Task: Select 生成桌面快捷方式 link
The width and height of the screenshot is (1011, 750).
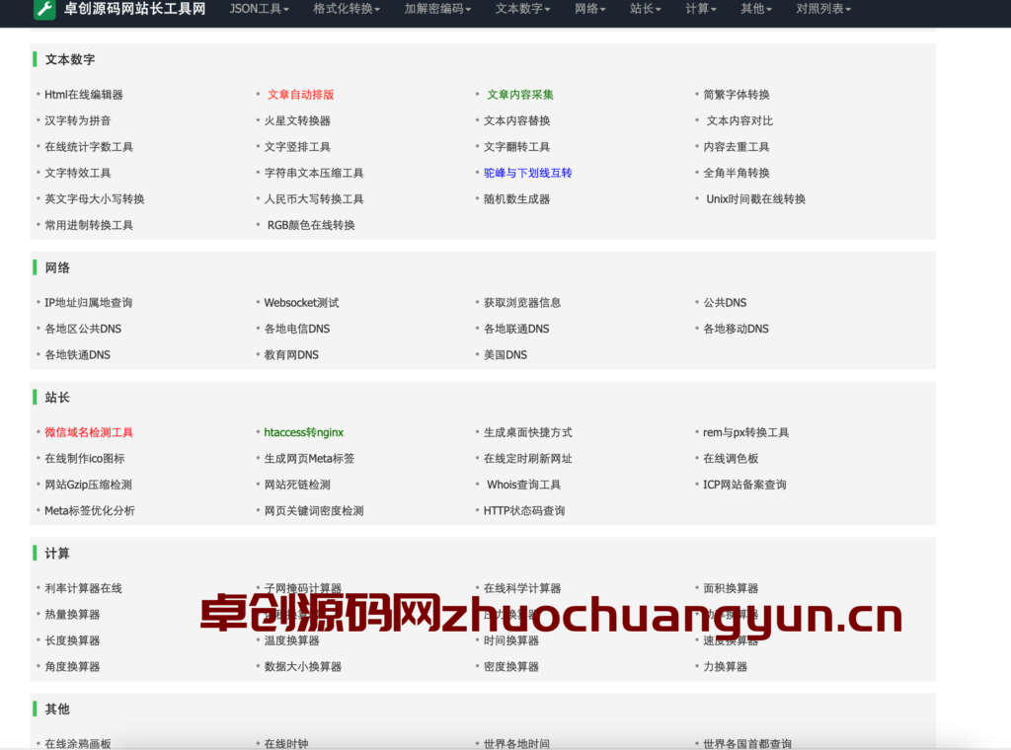Action: click(528, 432)
